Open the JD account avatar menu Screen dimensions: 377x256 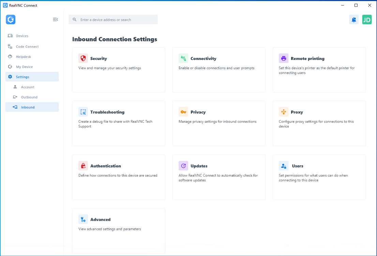click(x=367, y=20)
